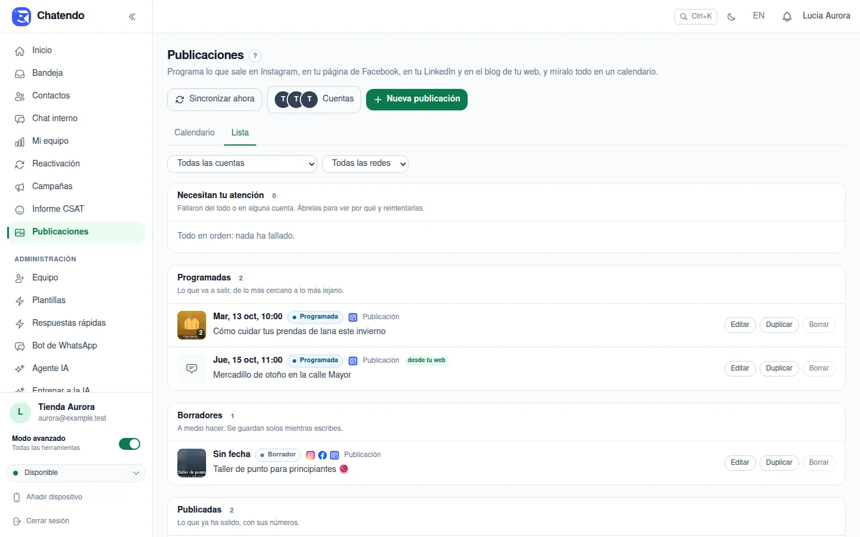Edit the Cómo cuidar tus prendas post
Image resolution: width=860 pixels, height=537 pixels.
[740, 325]
